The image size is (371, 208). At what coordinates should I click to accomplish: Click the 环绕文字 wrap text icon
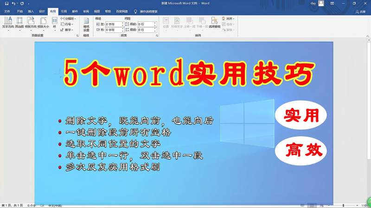coord(177,23)
